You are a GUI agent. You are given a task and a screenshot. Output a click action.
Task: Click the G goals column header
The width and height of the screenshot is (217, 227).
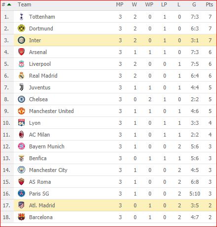pyautogui.click(x=194, y=4)
